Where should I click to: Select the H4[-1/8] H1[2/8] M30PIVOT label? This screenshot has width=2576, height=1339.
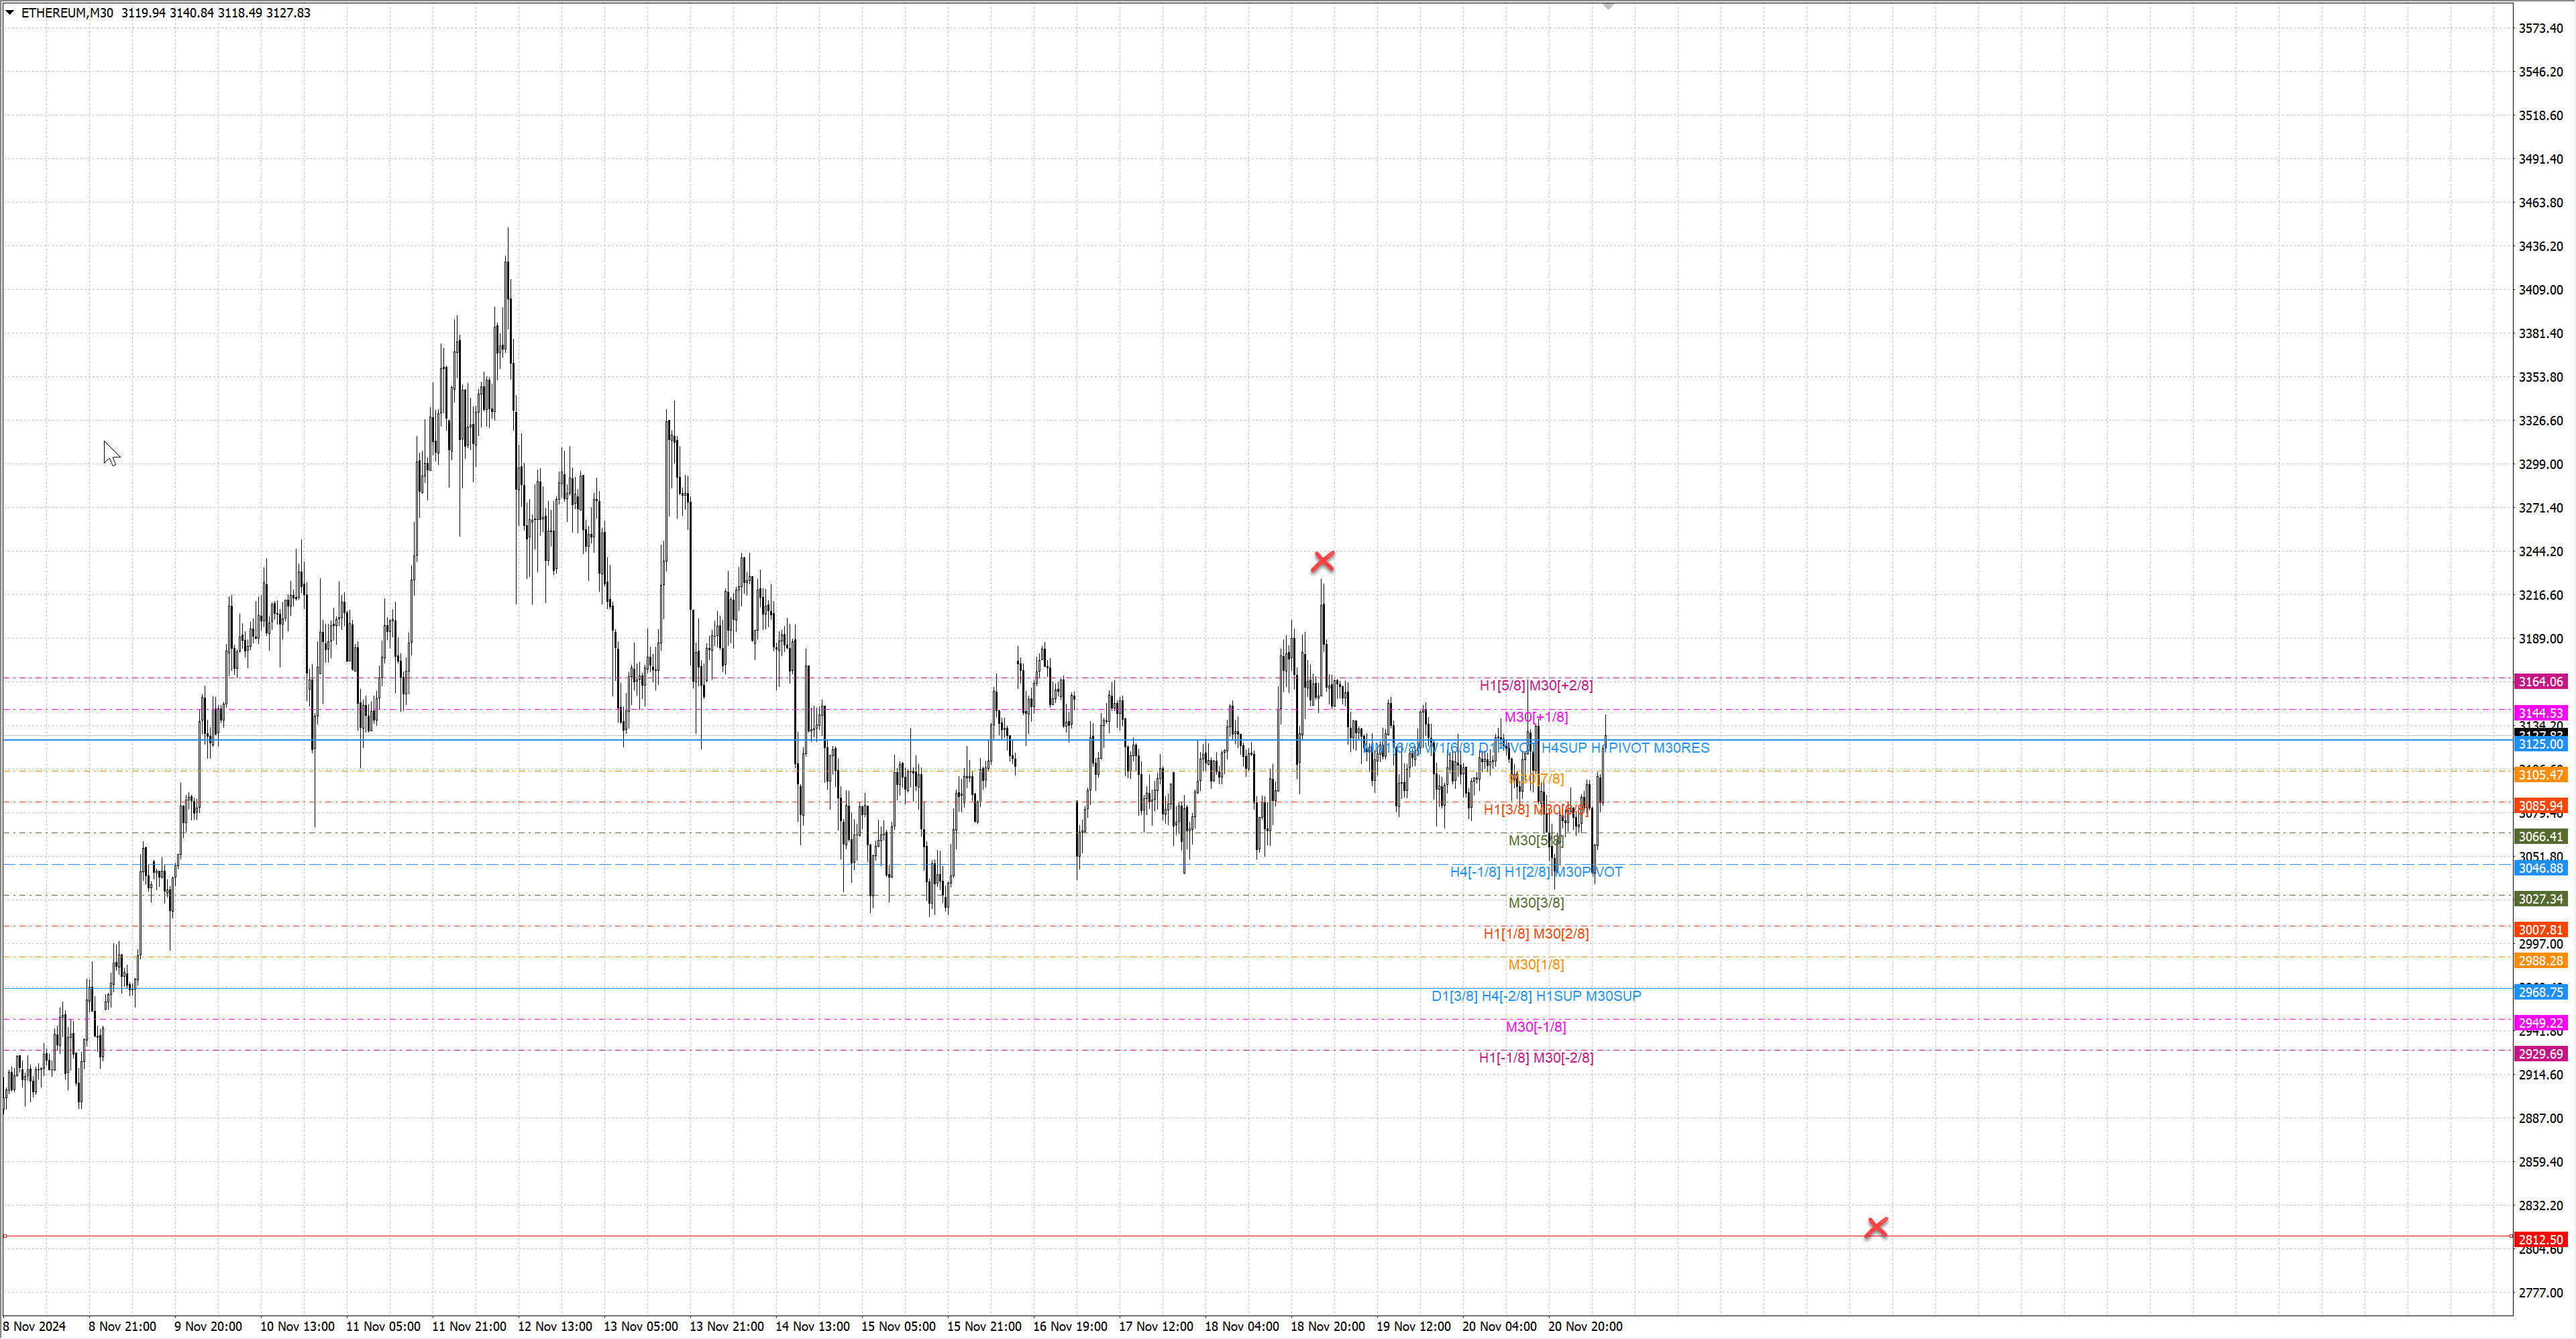coord(1536,872)
